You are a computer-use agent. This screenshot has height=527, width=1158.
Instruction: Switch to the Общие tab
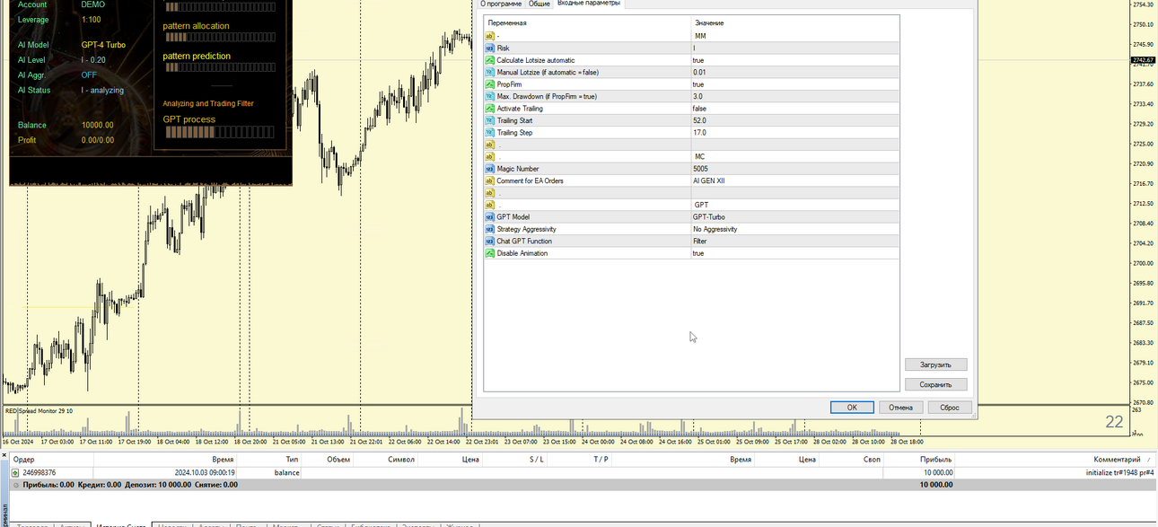[540, 4]
